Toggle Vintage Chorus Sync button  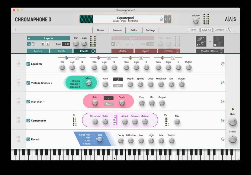[x=118, y=86]
